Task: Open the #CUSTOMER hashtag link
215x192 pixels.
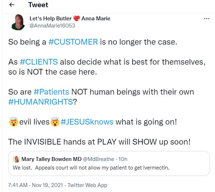Action: click(x=73, y=41)
